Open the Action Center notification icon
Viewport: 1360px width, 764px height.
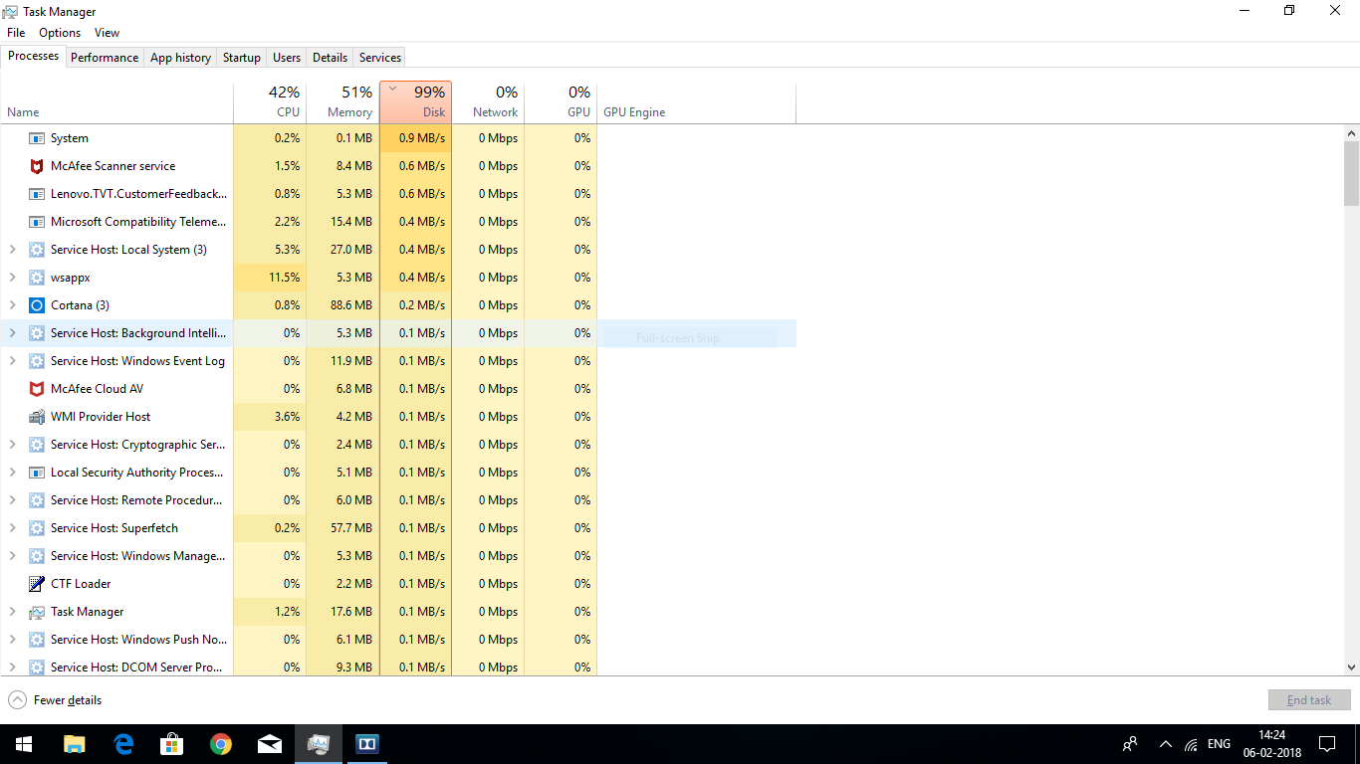(x=1327, y=743)
